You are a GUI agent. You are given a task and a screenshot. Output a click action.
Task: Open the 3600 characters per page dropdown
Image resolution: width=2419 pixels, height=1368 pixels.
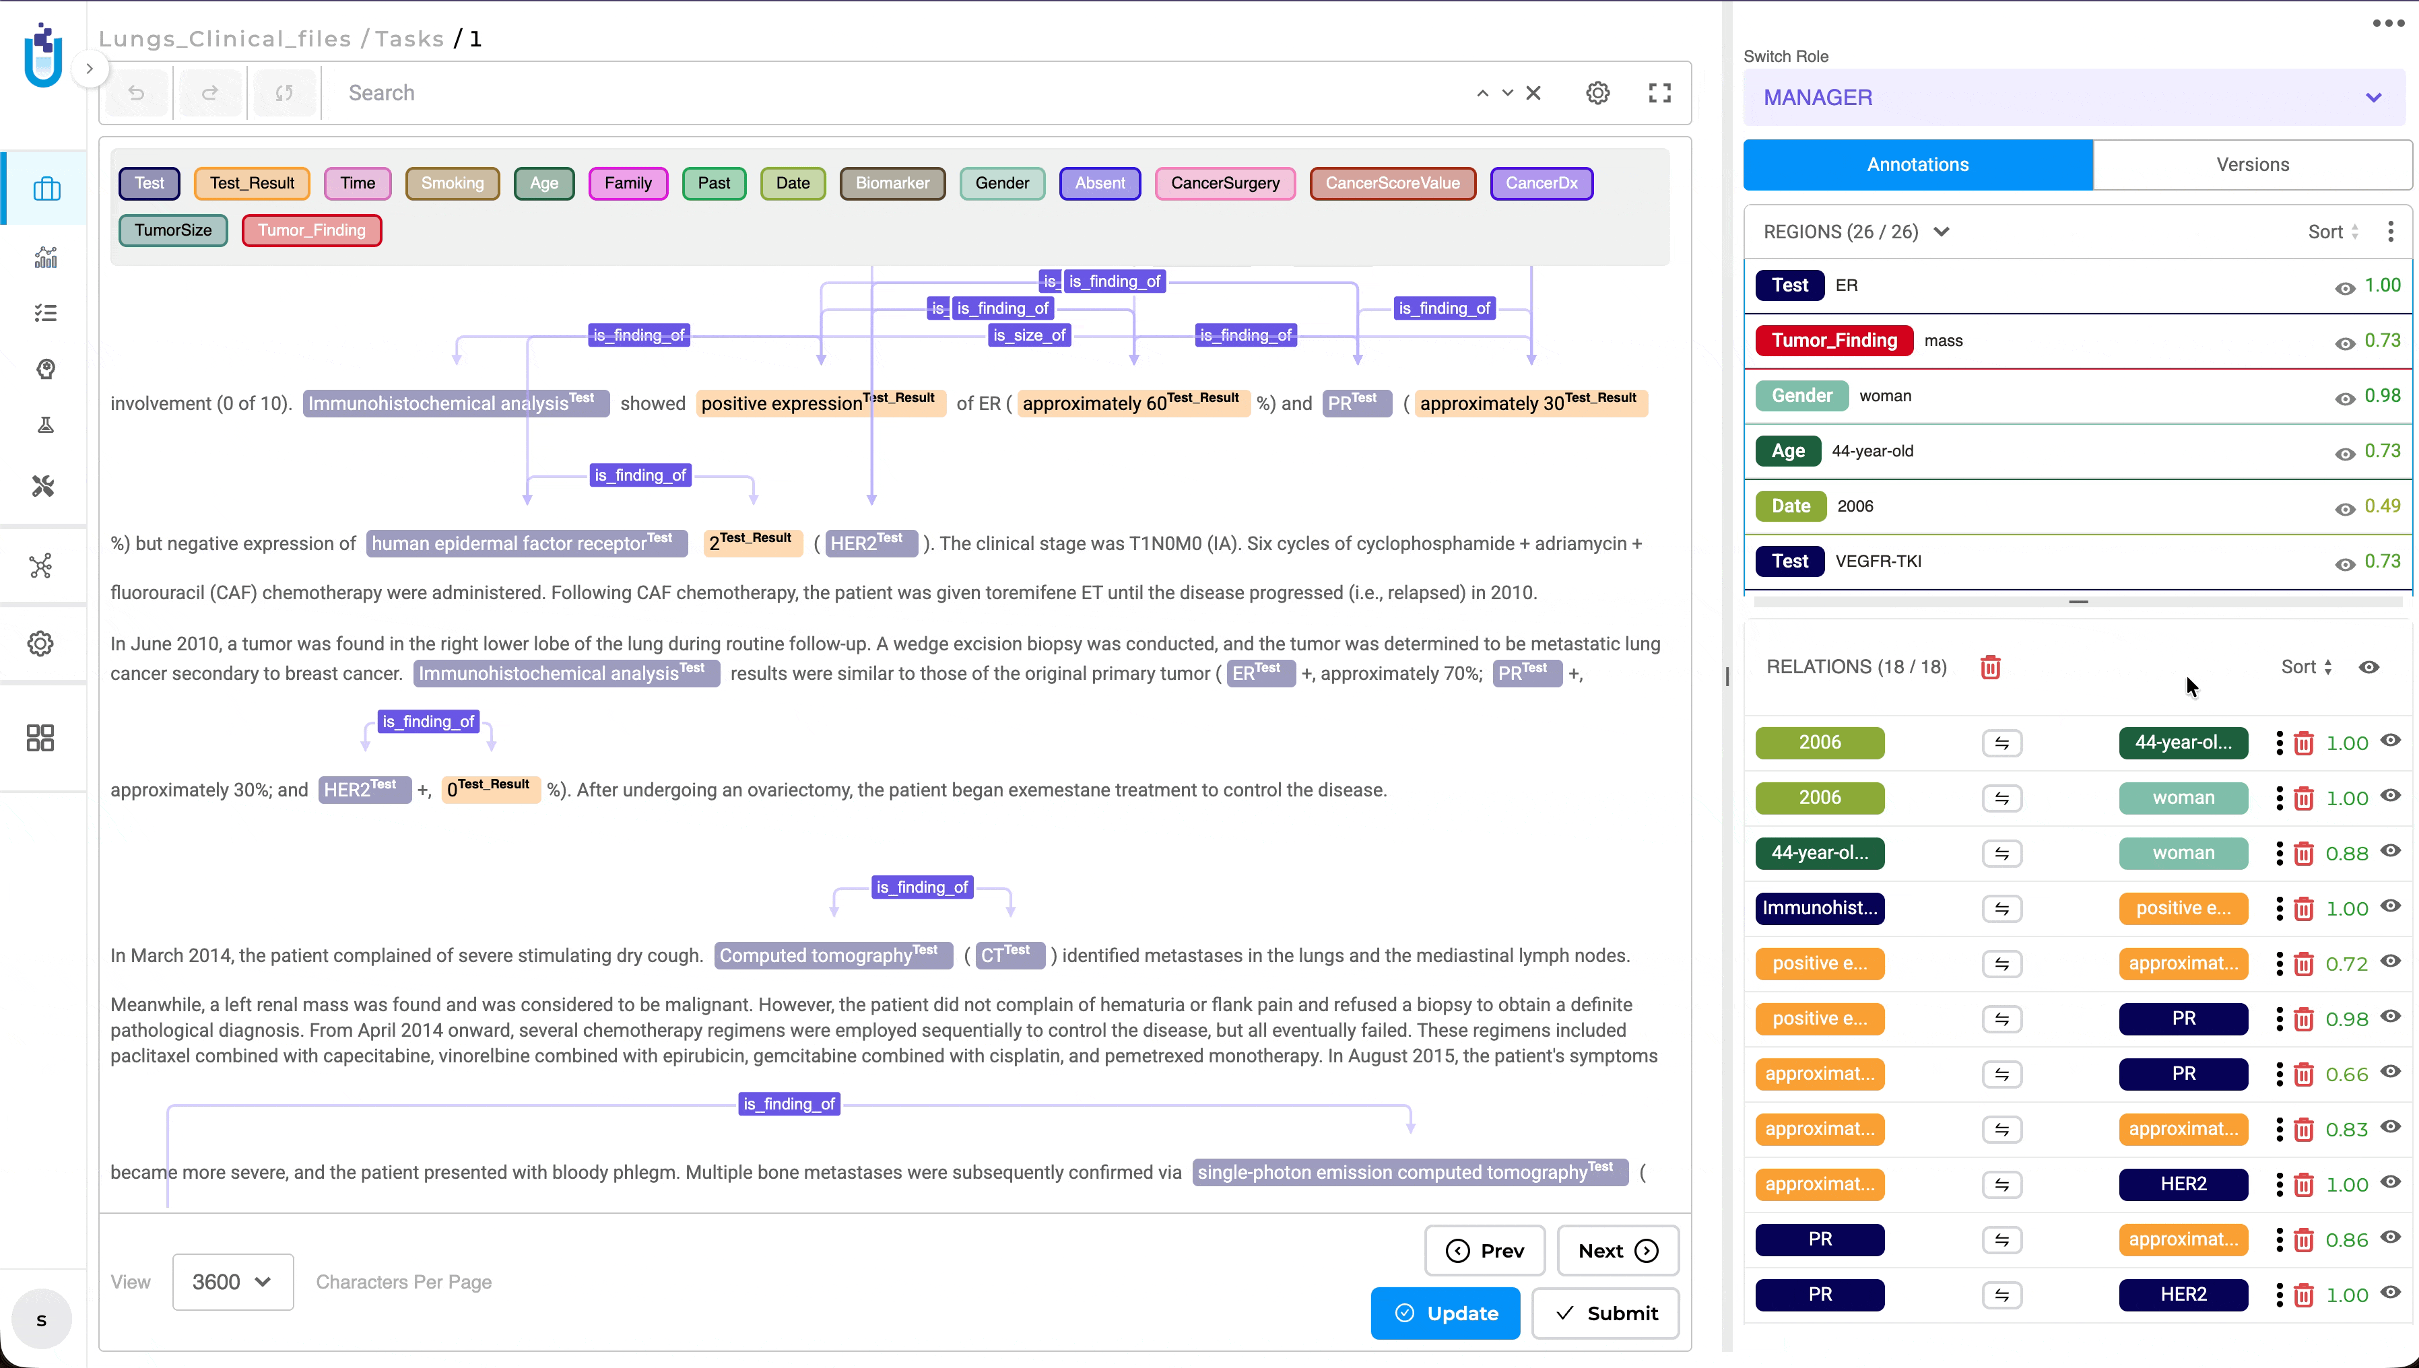(x=232, y=1282)
